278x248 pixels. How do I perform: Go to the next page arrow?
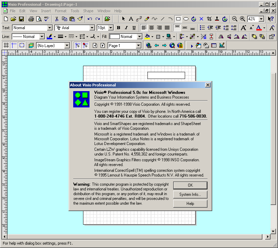[x=103, y=45]
